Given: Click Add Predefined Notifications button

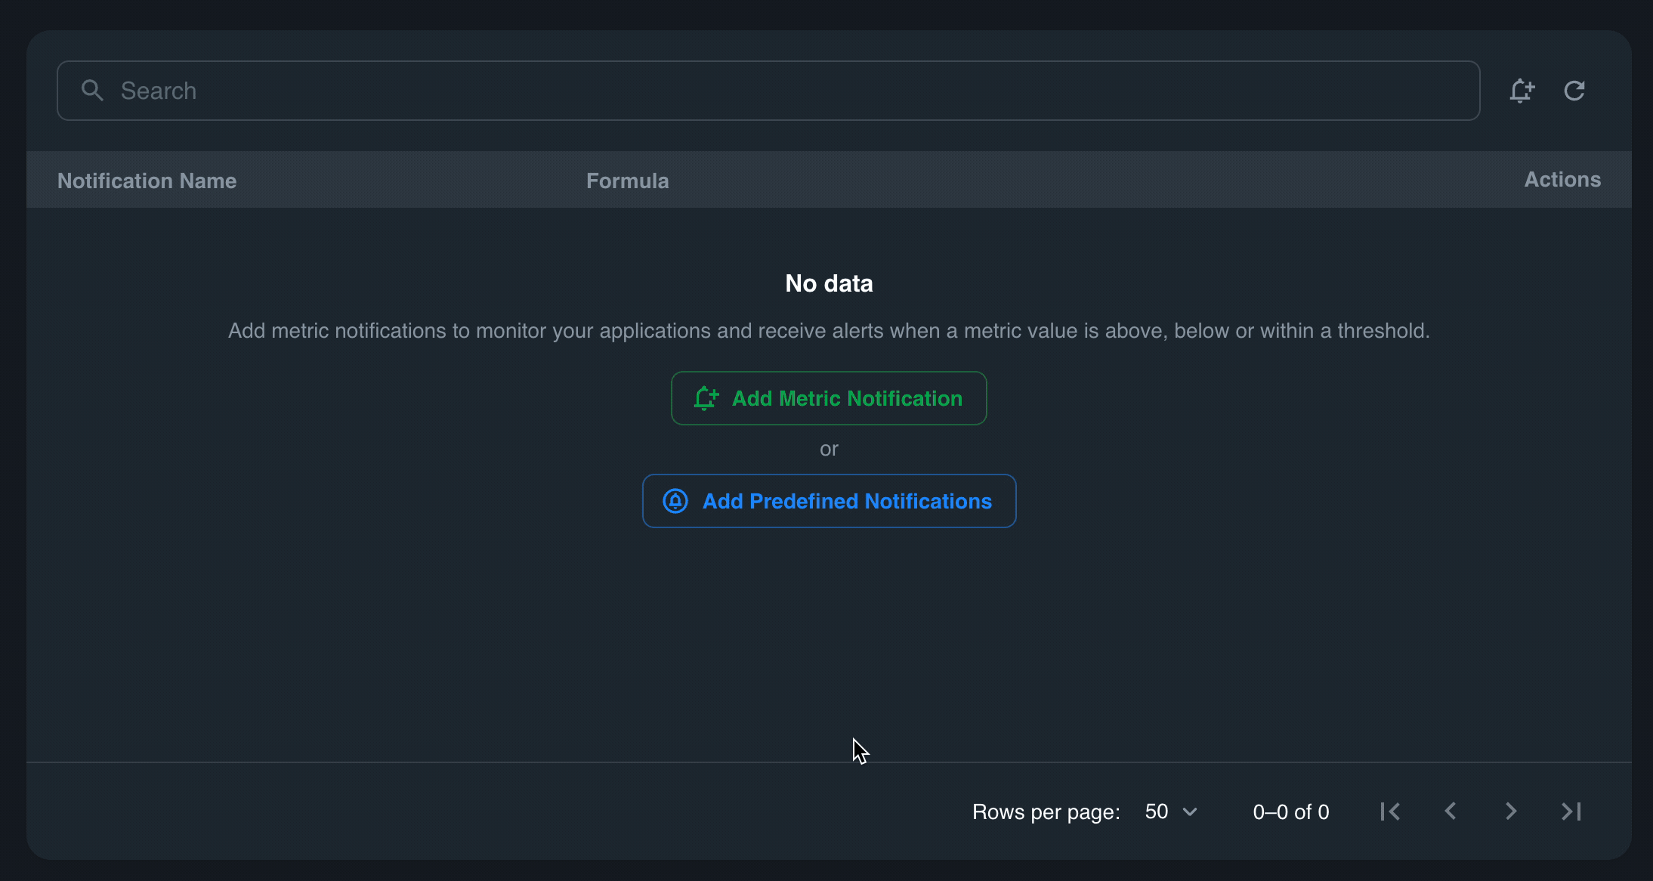Looking at the screenshot, I should [x=829, y=501].
